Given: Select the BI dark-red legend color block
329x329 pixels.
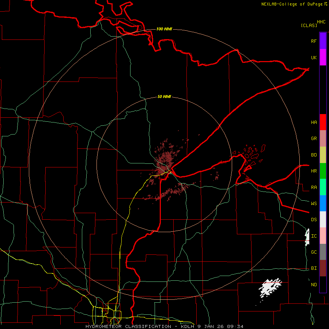Looking at the screenshot, I should pyautogui.click(x=323, y=268).
